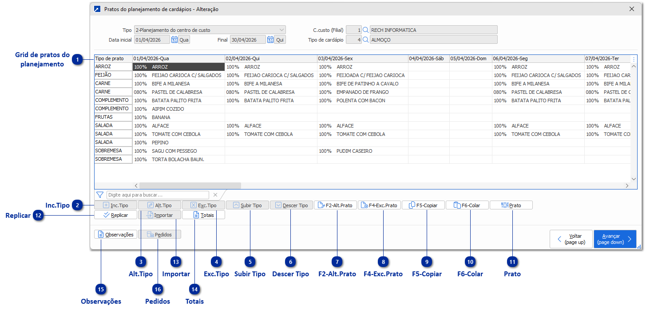Click search magnifier beside C.custo field
Screen dimensions: 646x313
pyautogui.click(x=365, y=30)
